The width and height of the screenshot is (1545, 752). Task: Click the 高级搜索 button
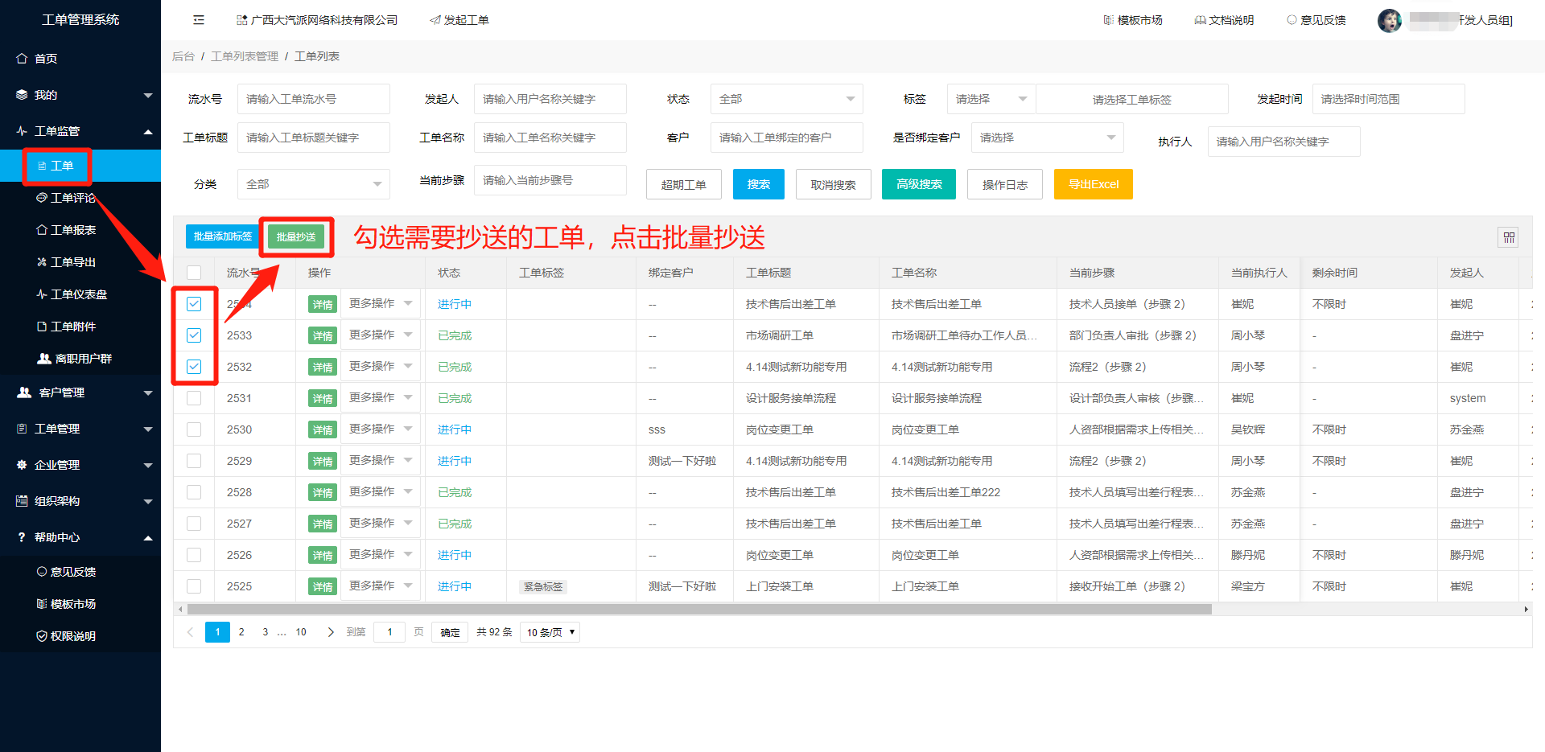click(919, 184)
